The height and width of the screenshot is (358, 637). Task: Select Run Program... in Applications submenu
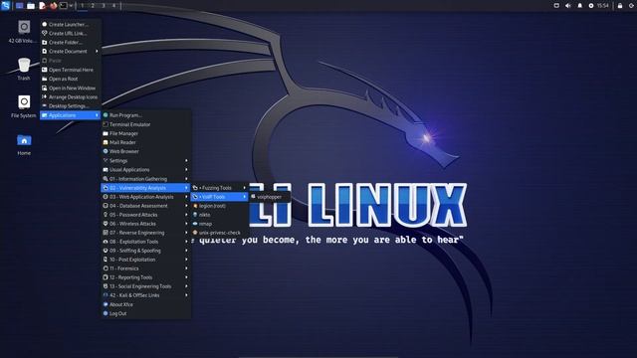click(146, 115)
